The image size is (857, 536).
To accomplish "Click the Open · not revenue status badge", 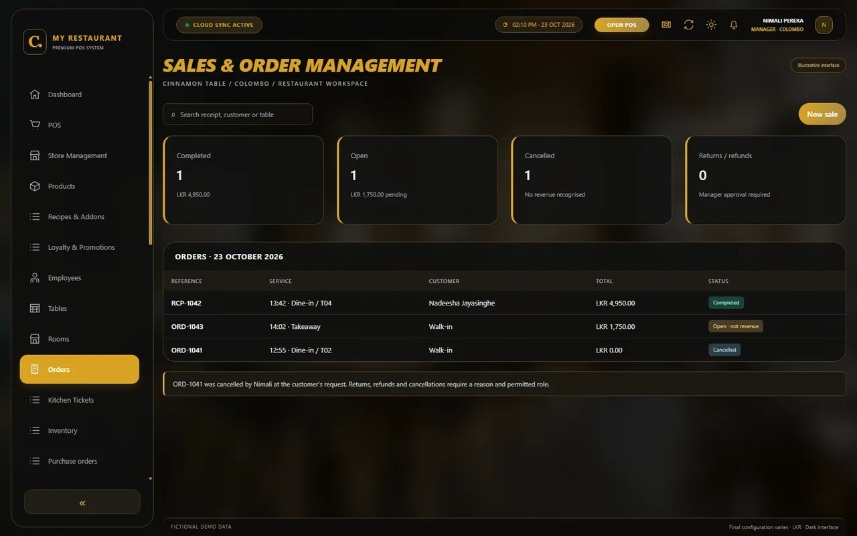I will point(736,326).
